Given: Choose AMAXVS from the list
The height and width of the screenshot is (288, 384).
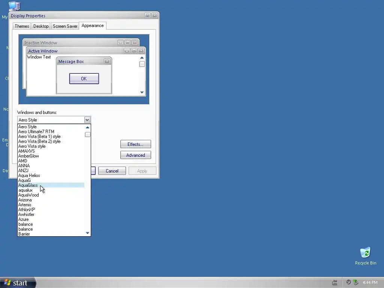Looking at the screenshot, I should pyautogui.click(x=51, y=151).
